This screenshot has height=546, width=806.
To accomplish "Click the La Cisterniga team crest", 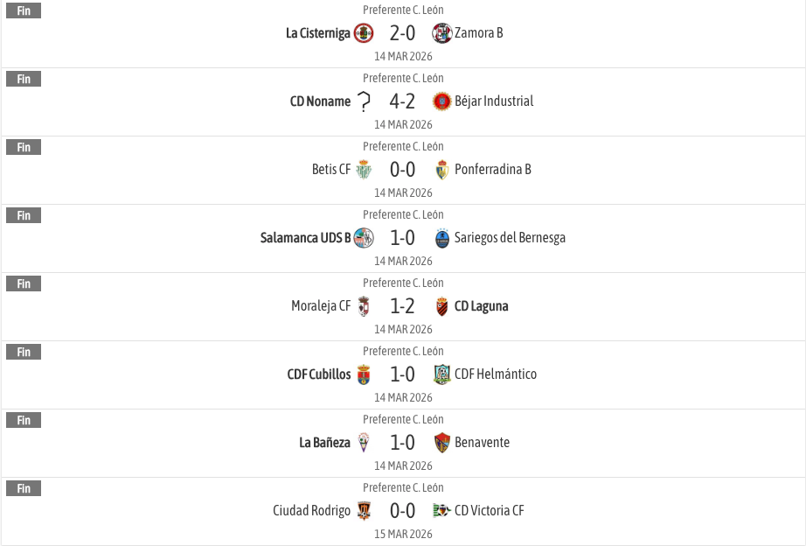I will [x=364, y=33].
